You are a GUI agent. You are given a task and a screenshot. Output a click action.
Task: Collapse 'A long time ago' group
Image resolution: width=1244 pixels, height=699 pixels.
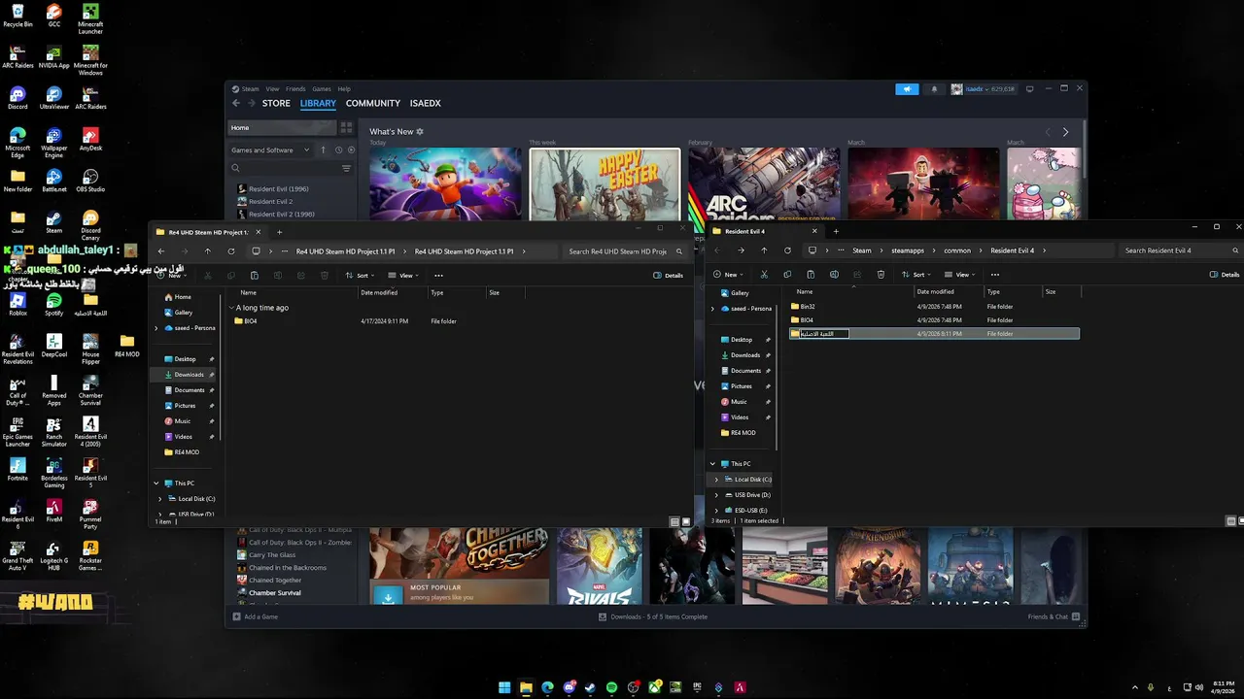[x=232, y=308]
